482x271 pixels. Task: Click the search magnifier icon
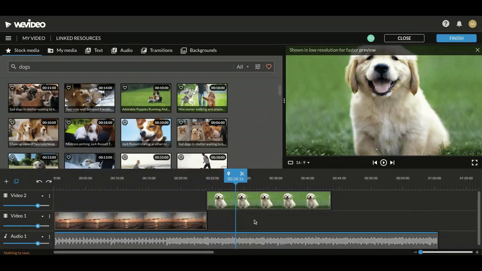pos(14,67)
